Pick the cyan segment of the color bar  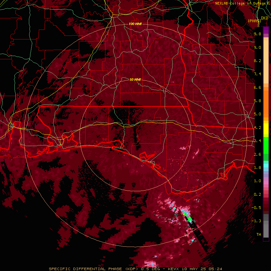[266, 166]
